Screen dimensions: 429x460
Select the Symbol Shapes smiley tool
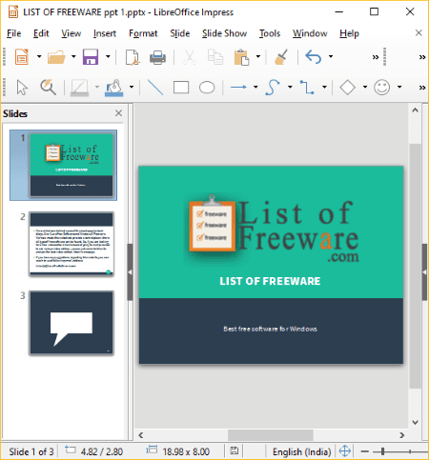(381, 87)
